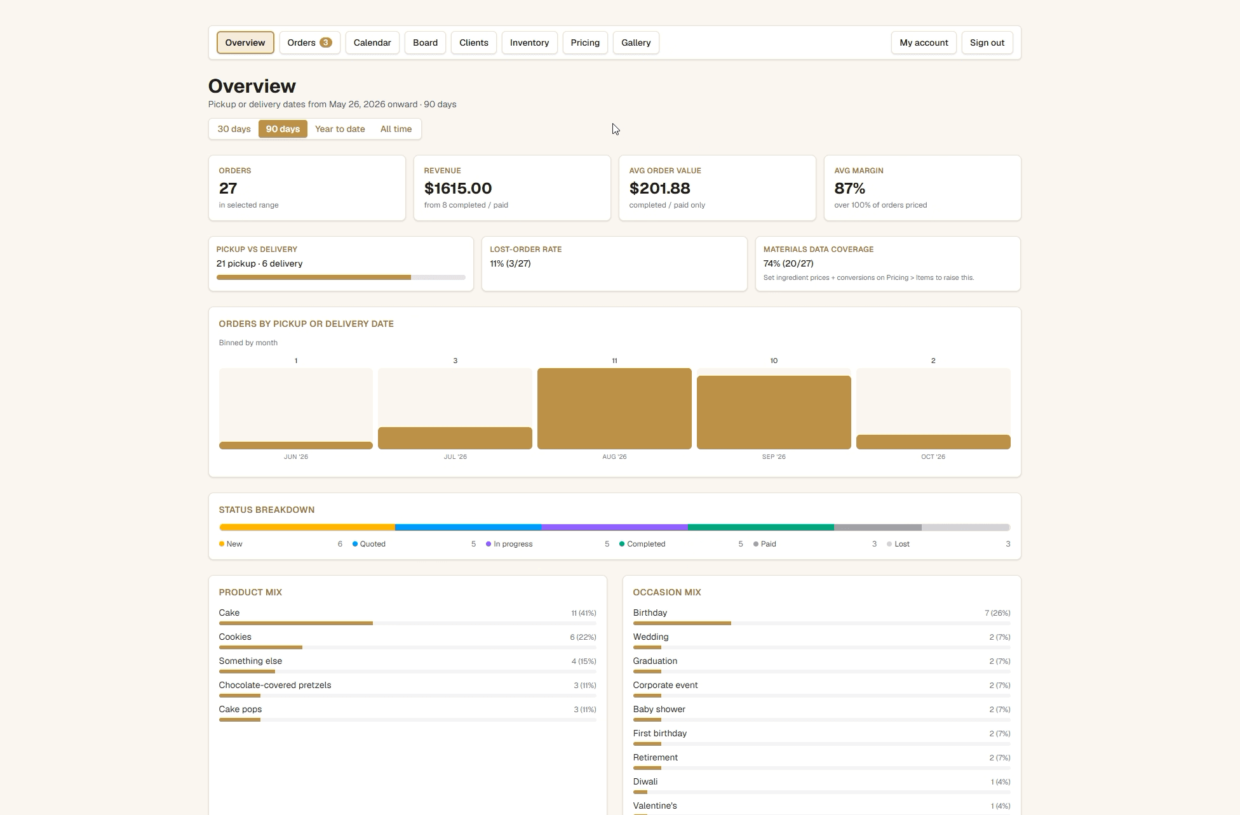
Task: Select the All time range
Action: click(x=396, y=129)
